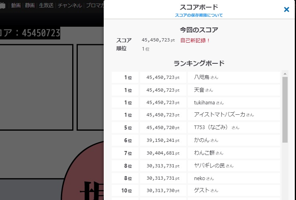
Task: Click the 5位 rank cell
Action: click(125, 127)
